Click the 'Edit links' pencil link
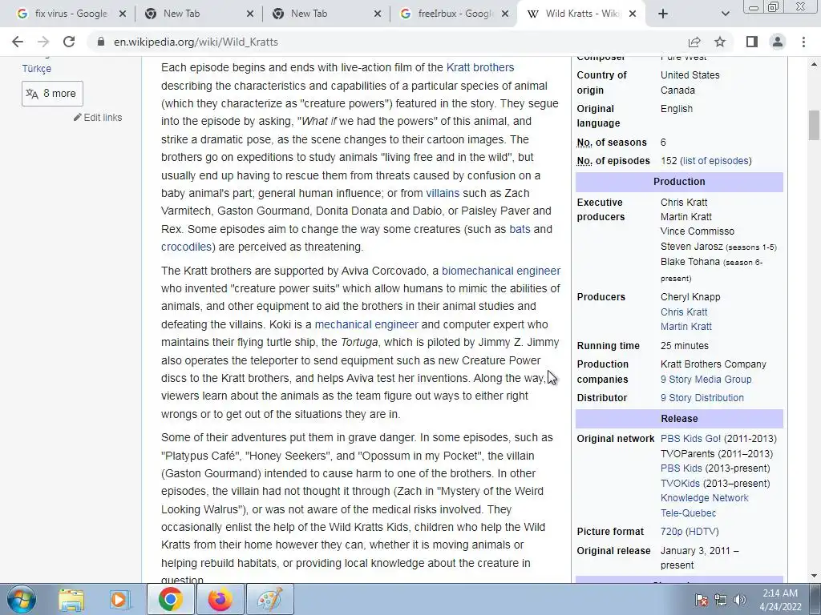821x615 pixels. pyautogui.click(x=98, y=118)
